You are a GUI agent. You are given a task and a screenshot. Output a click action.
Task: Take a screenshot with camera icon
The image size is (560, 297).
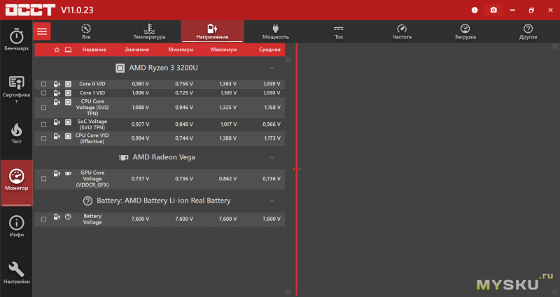click(493, 10)
